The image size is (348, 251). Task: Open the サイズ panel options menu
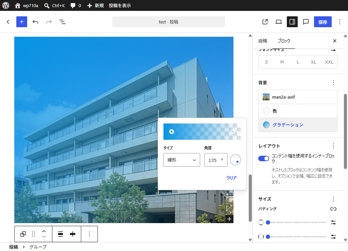tap(333, 199)
